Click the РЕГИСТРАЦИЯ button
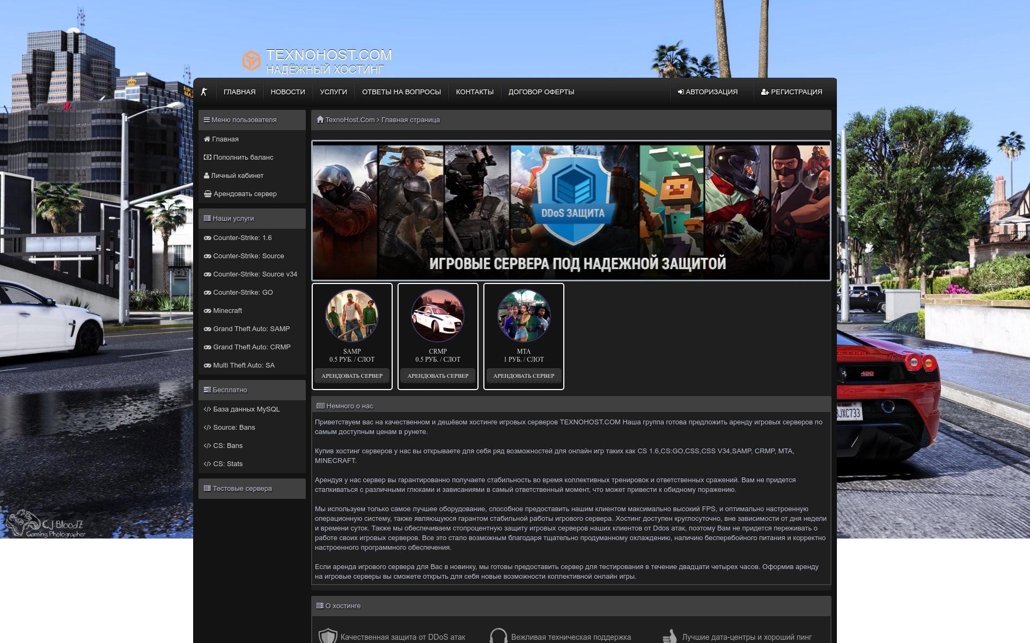The width and height of the screenshot is (1030, 643). [x=792, y=92]
